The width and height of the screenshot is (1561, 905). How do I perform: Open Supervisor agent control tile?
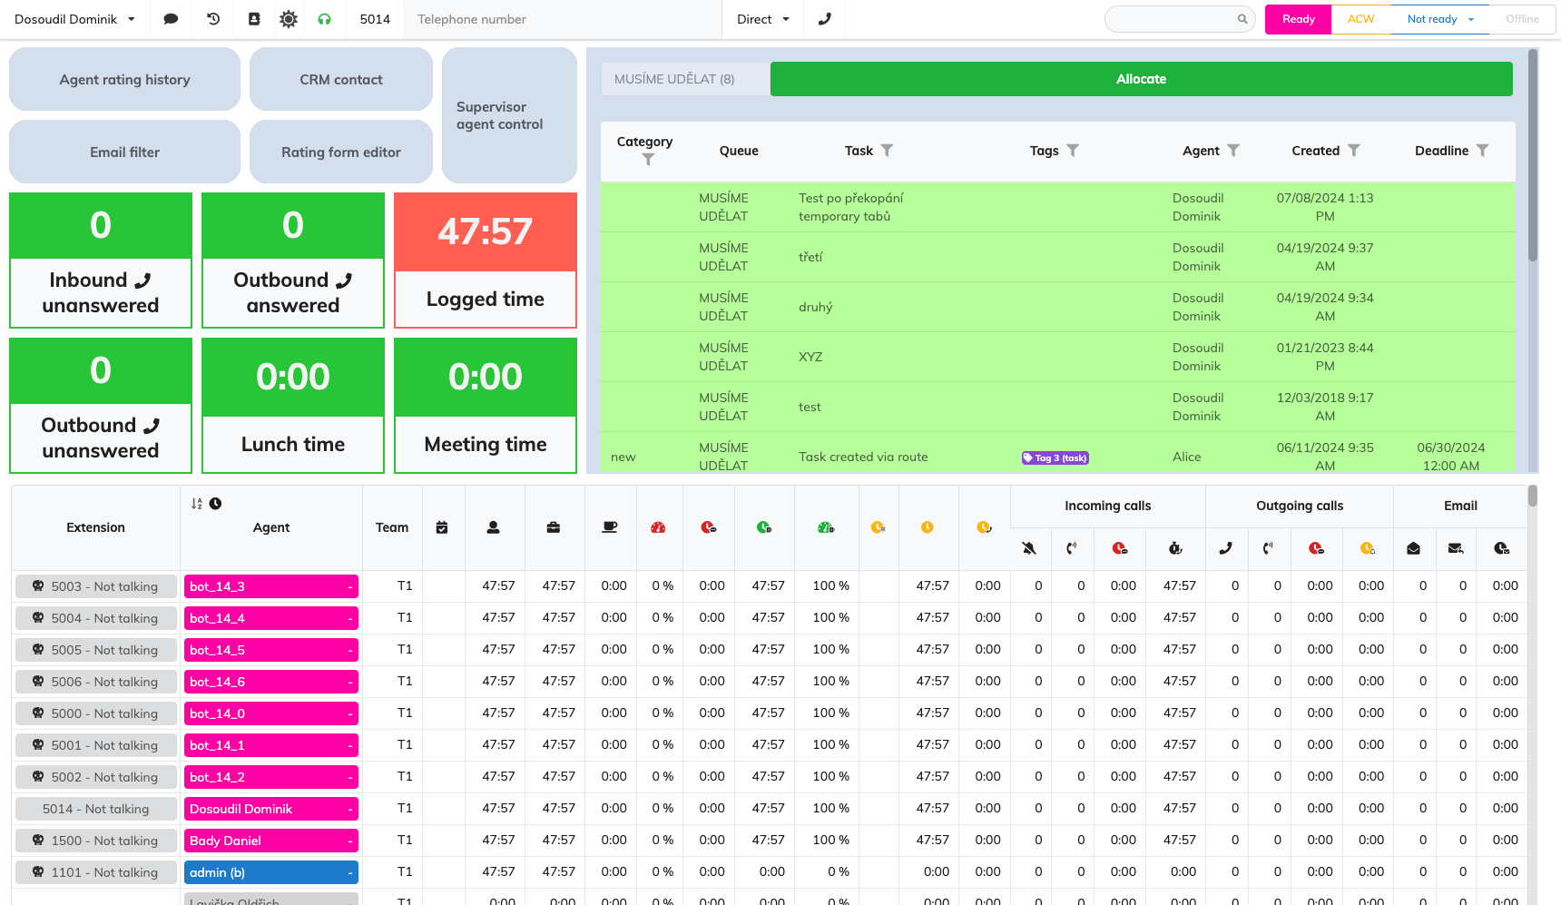[509, 115]
